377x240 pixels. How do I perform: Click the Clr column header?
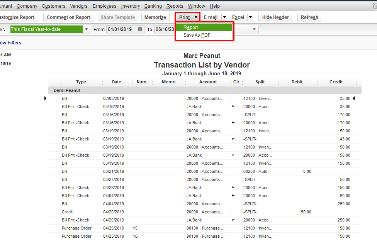(236, 82)
